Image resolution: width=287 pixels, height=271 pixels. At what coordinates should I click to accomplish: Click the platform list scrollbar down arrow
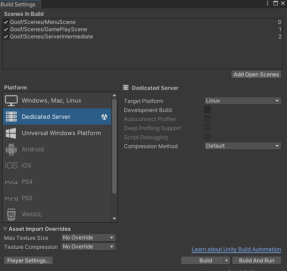tap(114, 219)
